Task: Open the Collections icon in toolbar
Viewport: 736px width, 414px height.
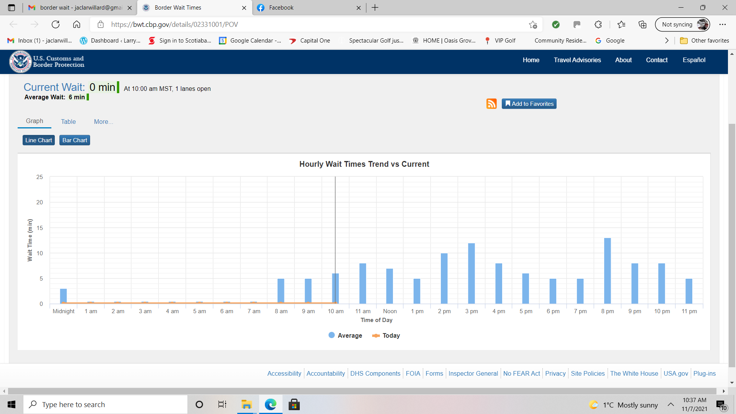Action: click(642, 25)
